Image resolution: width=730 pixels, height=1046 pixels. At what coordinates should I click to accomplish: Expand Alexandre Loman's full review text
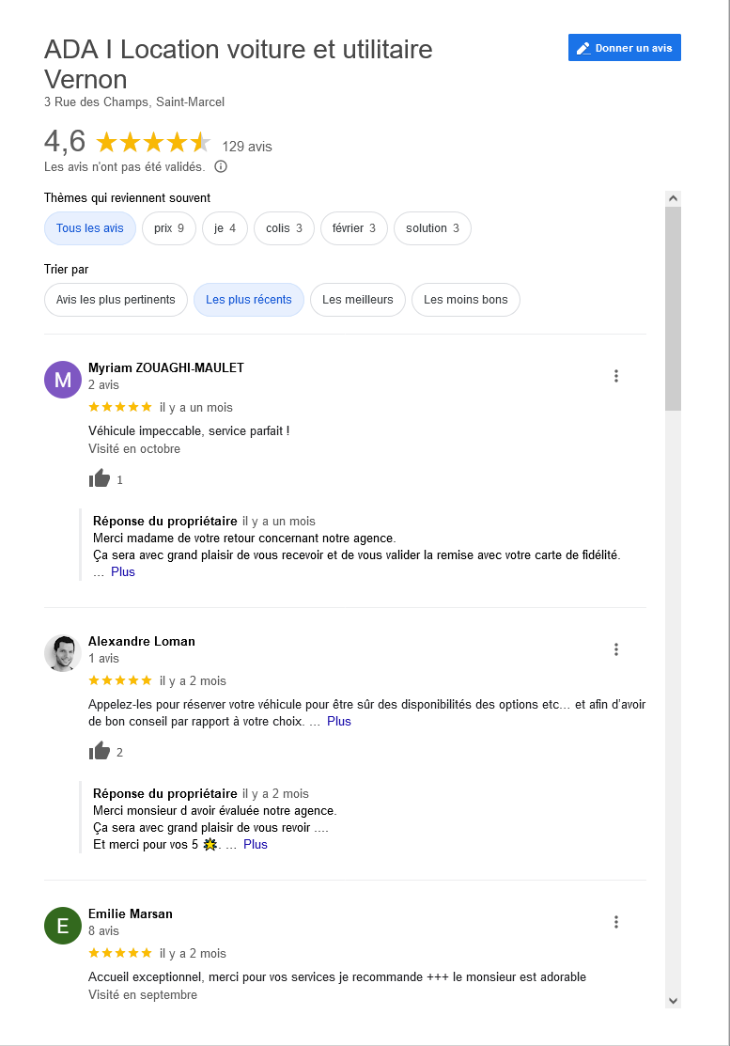339,721
